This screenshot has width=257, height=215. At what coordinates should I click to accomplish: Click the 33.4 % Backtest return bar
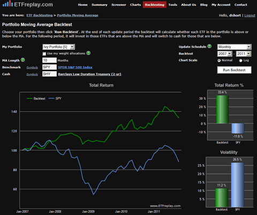tap(222, 109)
